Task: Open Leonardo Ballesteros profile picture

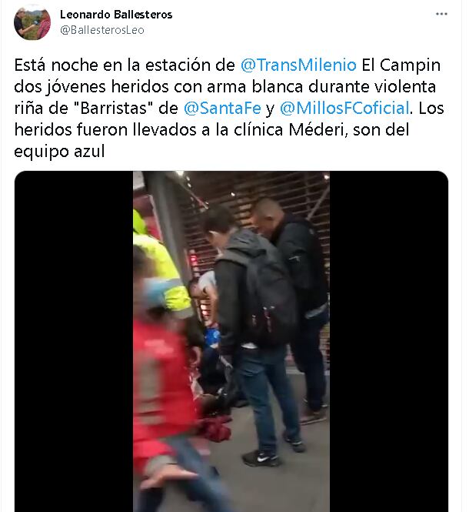Action: point(32,22)
